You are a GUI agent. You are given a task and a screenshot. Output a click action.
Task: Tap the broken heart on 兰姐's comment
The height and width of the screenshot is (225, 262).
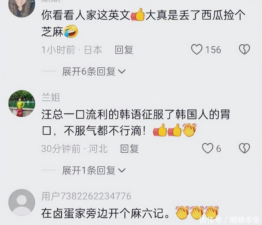tap(244, 148)
